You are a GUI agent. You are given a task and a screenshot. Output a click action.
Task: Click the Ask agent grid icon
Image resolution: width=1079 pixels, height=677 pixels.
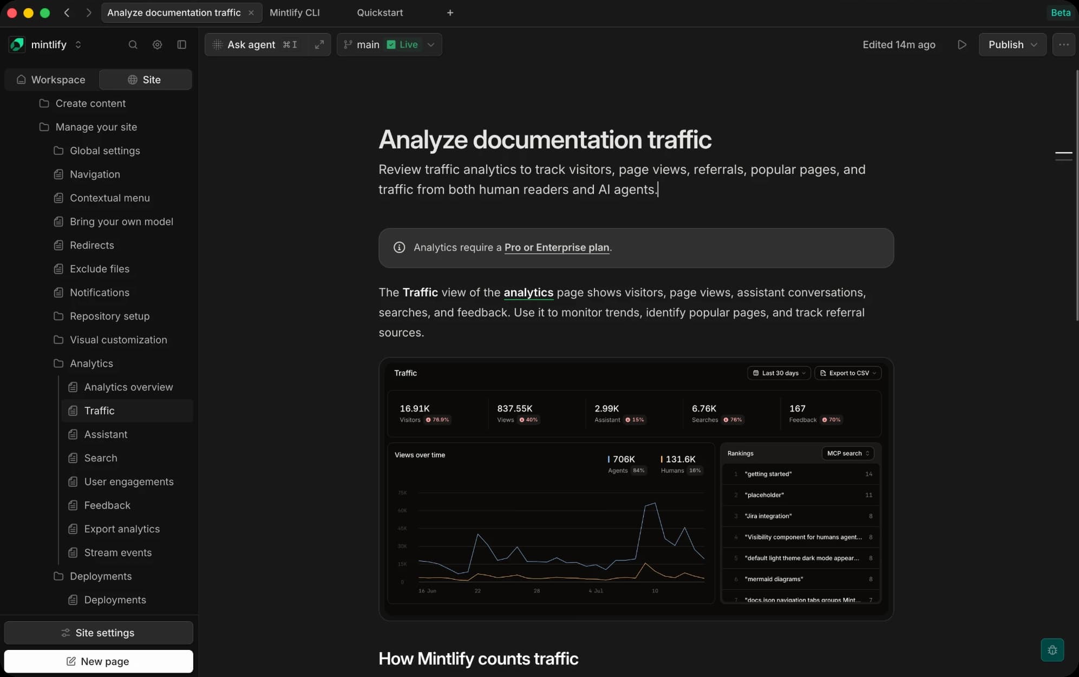(217, 45)
